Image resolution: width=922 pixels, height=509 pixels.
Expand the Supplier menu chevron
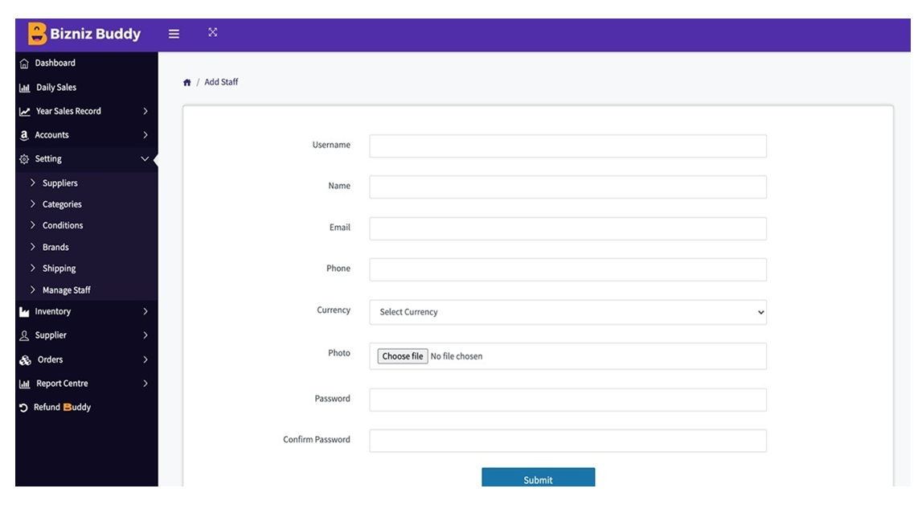[x=145, y=335]
